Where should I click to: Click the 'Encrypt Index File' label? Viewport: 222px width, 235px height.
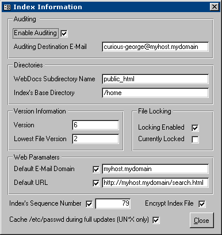[x=169, y=203]
